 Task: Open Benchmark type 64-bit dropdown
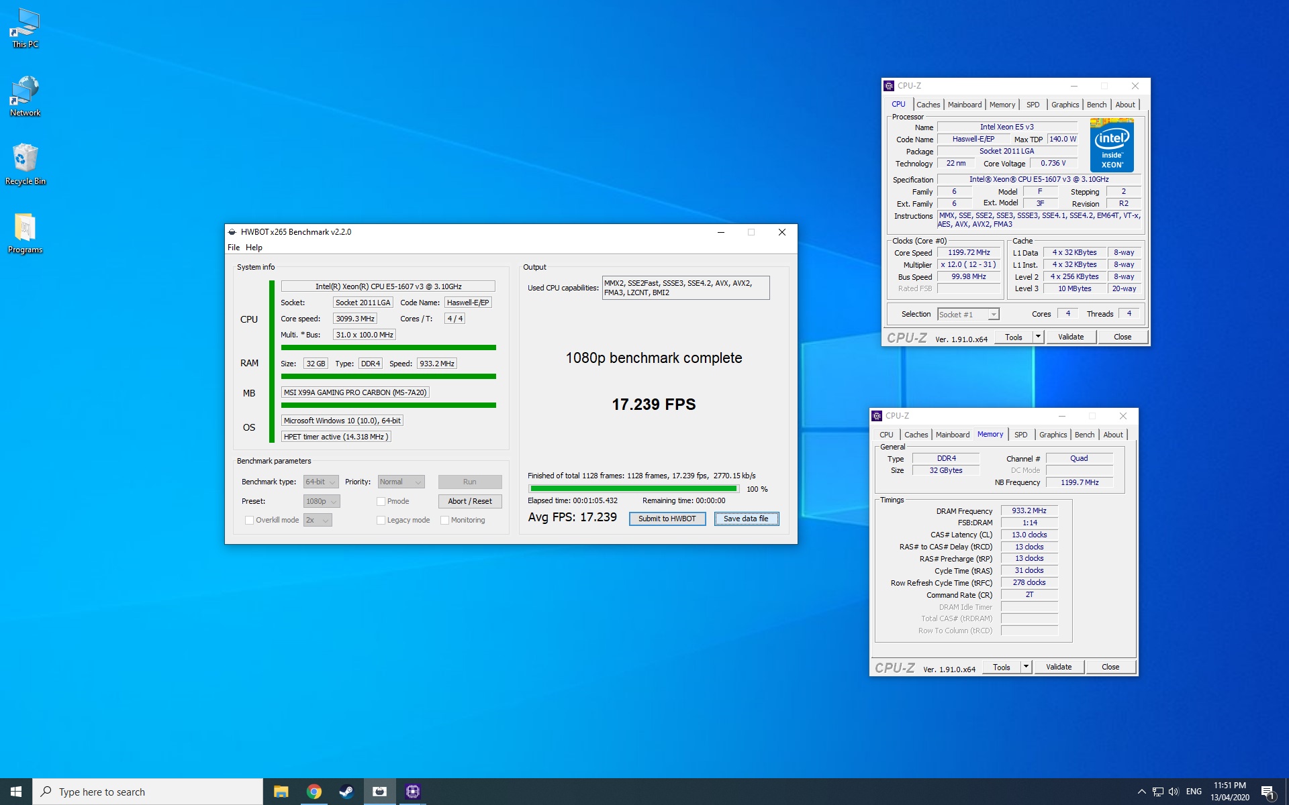(321, 482)
